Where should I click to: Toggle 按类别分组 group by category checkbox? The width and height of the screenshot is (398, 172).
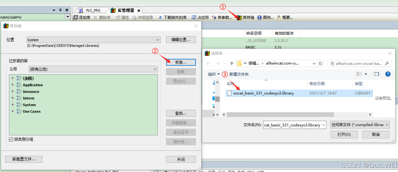click(x=11, y=139)
